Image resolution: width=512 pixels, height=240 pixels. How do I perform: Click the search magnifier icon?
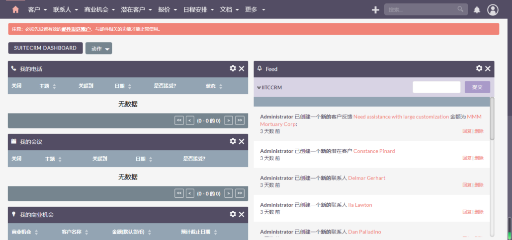(460, 9)
